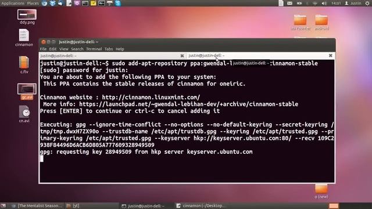Select the ddy.png desktop file
372x209 pixels.
tap(27, 17)
